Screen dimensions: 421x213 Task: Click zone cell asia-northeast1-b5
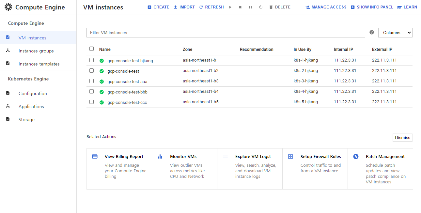point(201,102)
